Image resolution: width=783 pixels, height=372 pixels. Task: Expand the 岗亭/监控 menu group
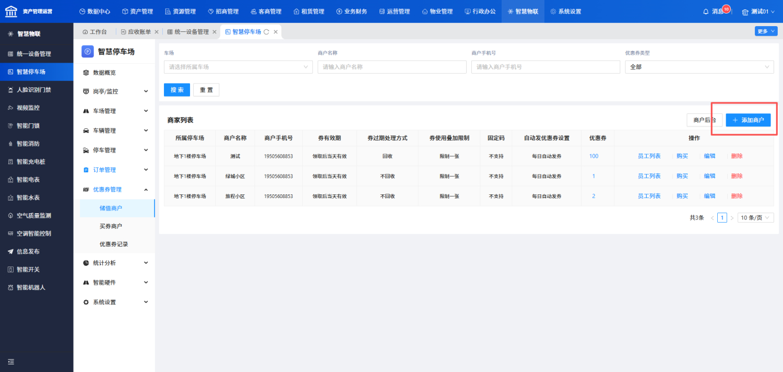114,91
